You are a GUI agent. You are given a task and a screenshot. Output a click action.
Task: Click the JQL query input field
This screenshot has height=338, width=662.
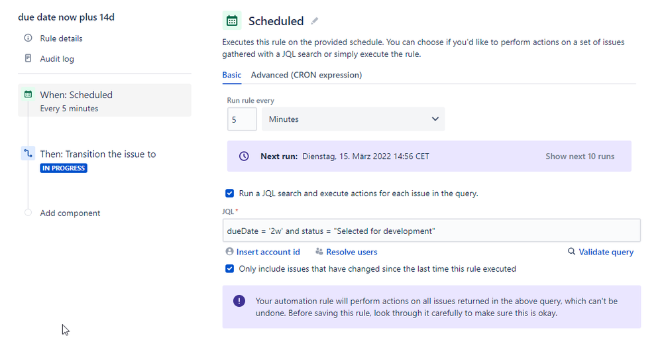pyautogui.click(x=431, y=231)
